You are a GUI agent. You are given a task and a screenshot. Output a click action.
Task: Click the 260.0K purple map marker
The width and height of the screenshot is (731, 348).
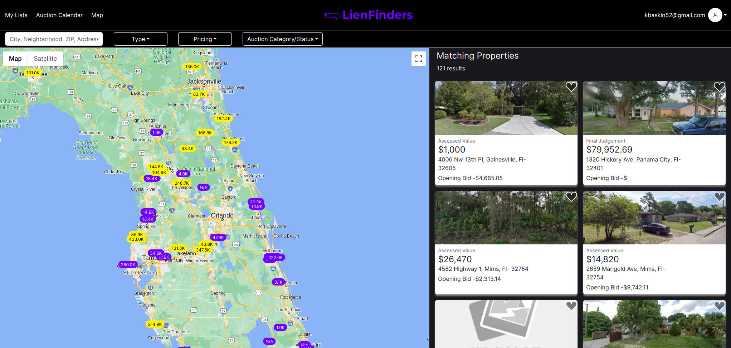point(128,264)
